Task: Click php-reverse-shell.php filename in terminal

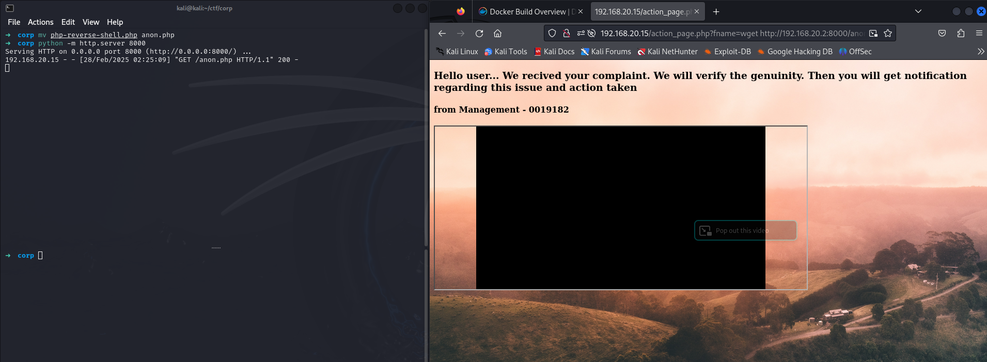Action: (x=94, y=35)
